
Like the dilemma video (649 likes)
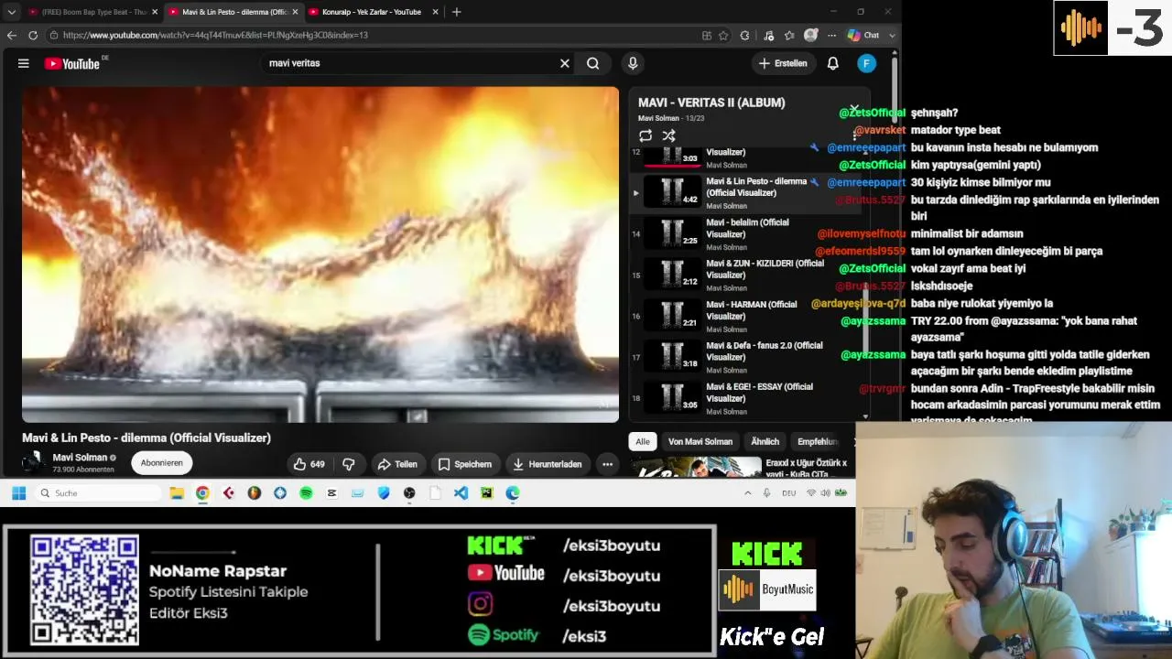309,464
